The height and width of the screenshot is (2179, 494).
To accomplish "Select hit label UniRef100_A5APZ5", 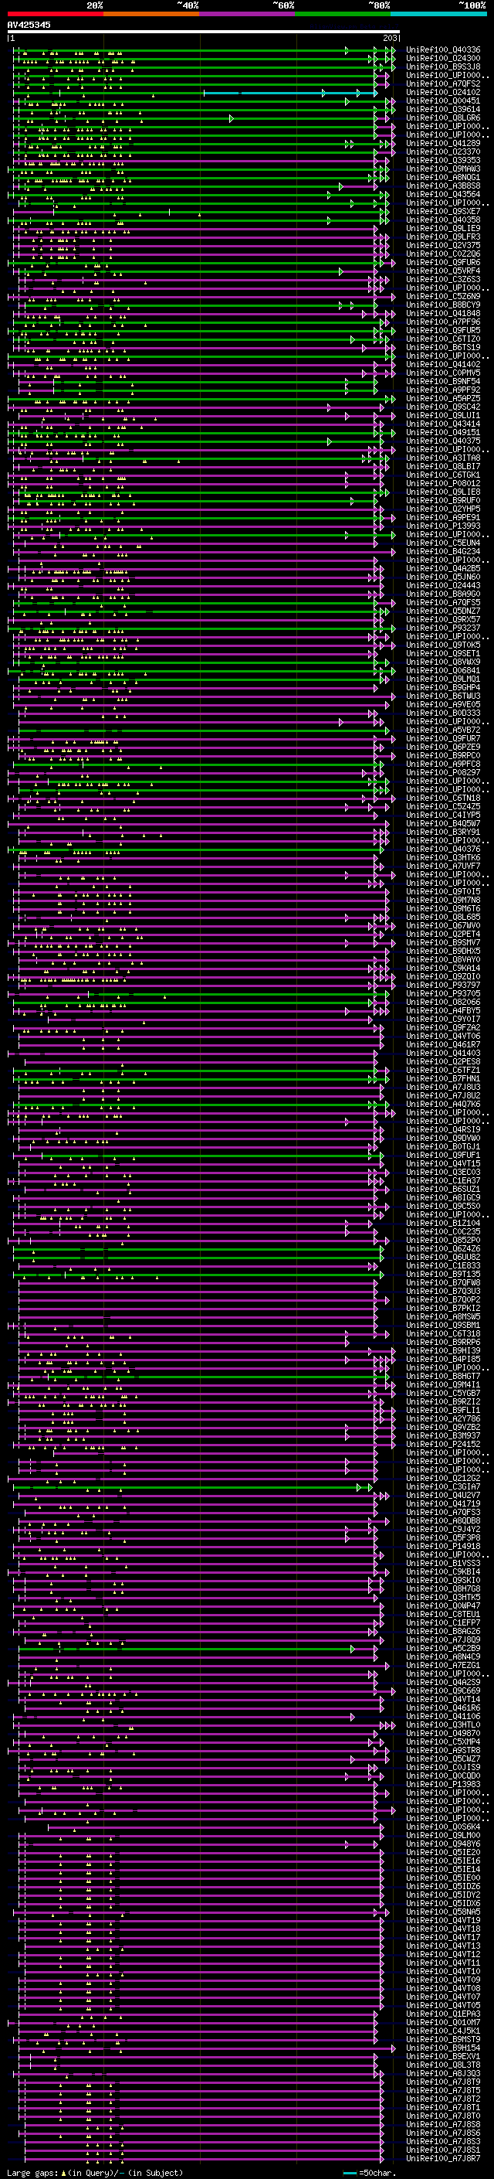I will click(443, 398).
